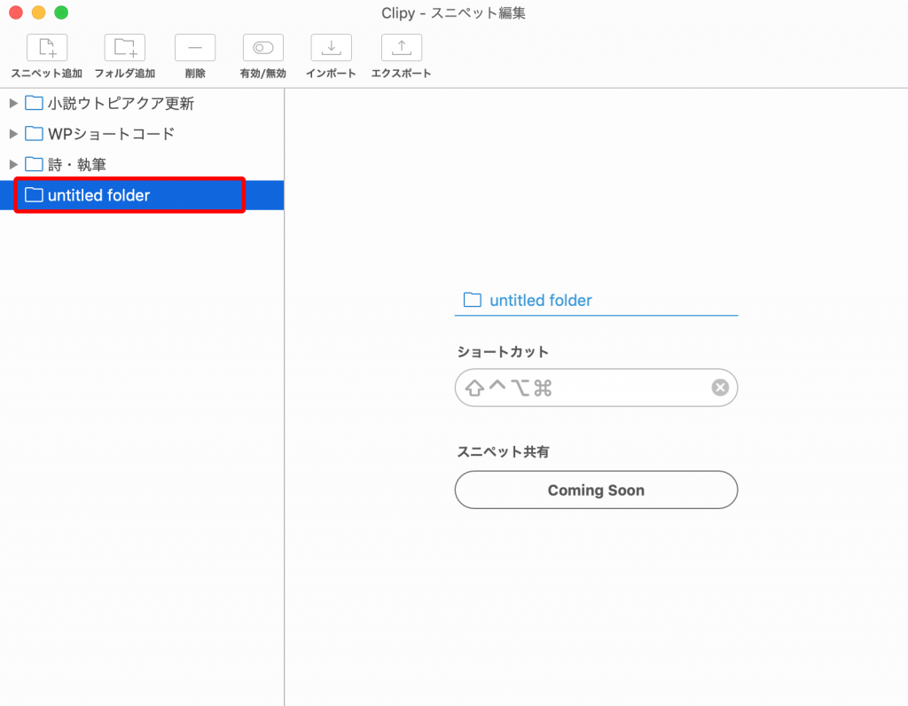The height and width of the screenshot is (706, 908).
Task: Expand the 詩・執筆 folder triangle
Action: click(x=13, y=164)
